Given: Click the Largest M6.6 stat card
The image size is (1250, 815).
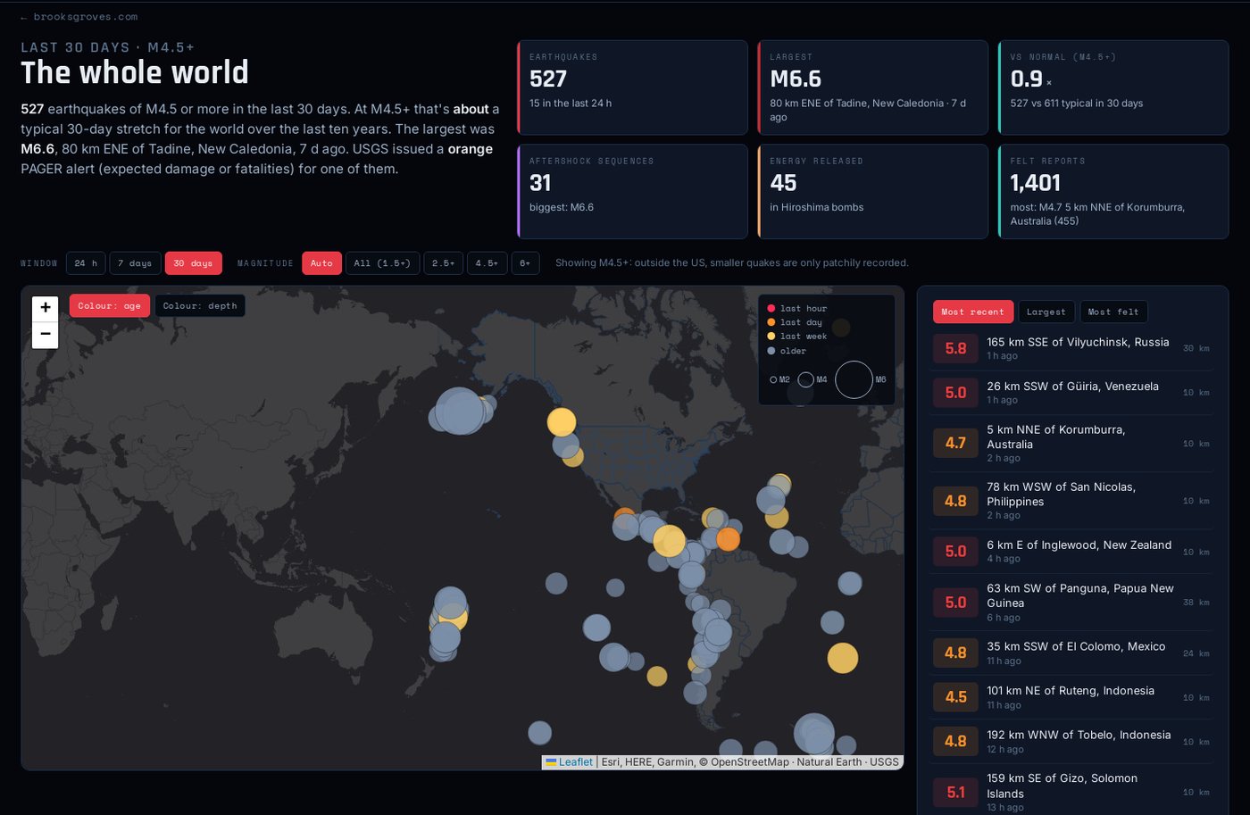Looking at the screenshot, I should click(873, 87).
